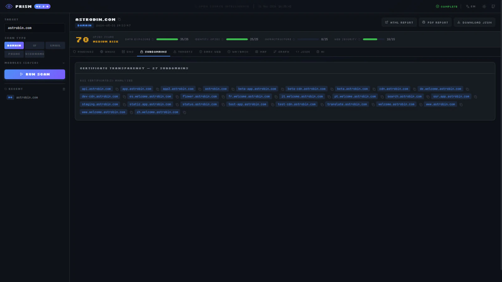Screen dimensions: 502x282
Task: Copy translate.astrobin.com subdomain
Action: click(373, 105)
